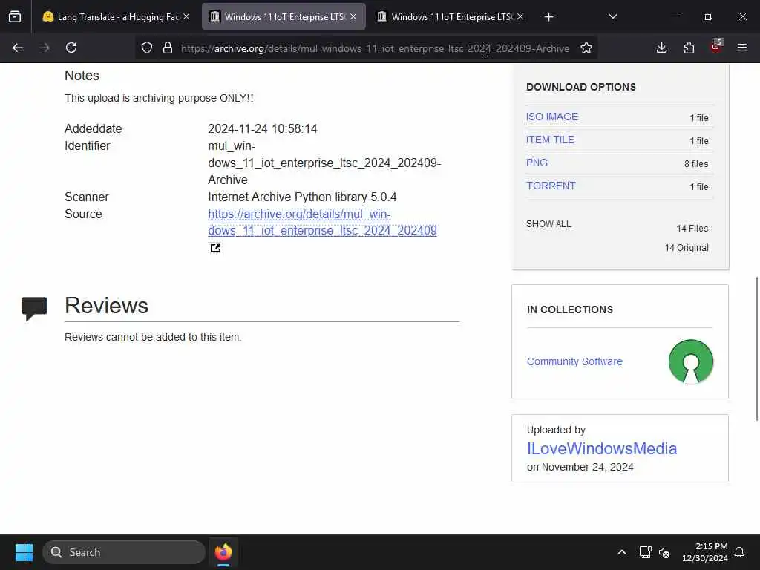View site security lock info
Screen dimensions: 760x570
168,47
